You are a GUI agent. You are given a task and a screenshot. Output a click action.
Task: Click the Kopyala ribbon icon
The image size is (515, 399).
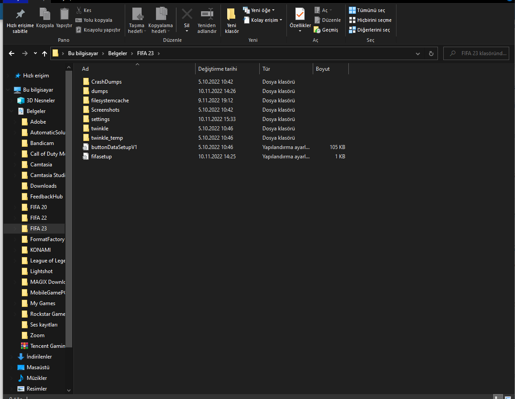45,14
